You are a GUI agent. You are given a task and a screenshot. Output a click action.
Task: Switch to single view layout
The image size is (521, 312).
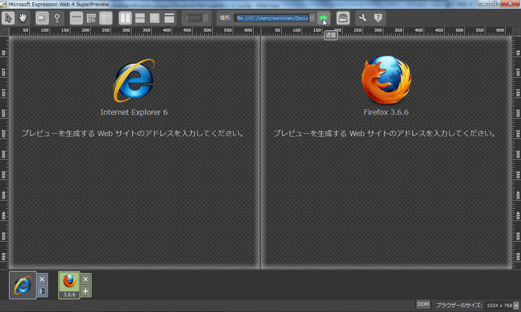click(x=169, y=18)
